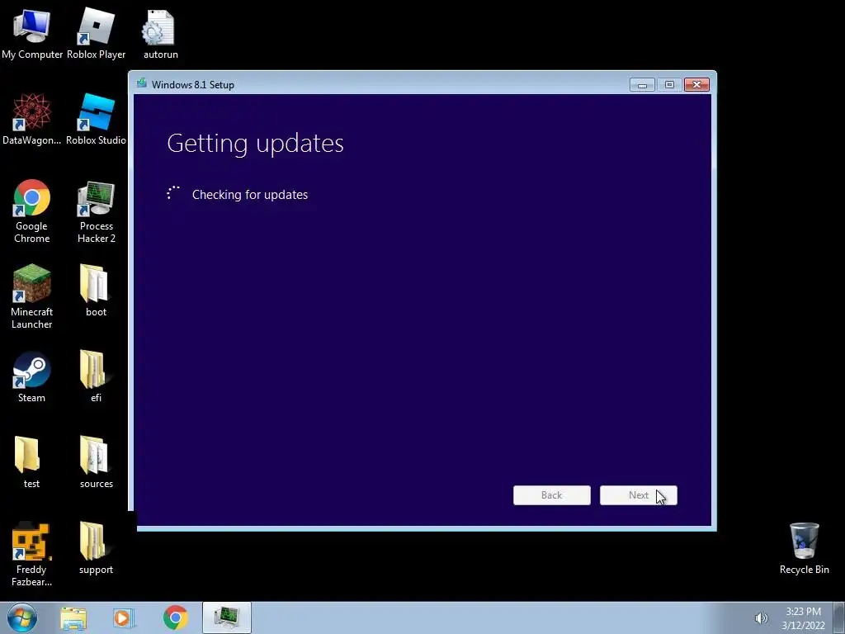Select the sources folder on desktop
Image resolution: width=845 pixels, height=634 pixels.
tap(96, 462)
